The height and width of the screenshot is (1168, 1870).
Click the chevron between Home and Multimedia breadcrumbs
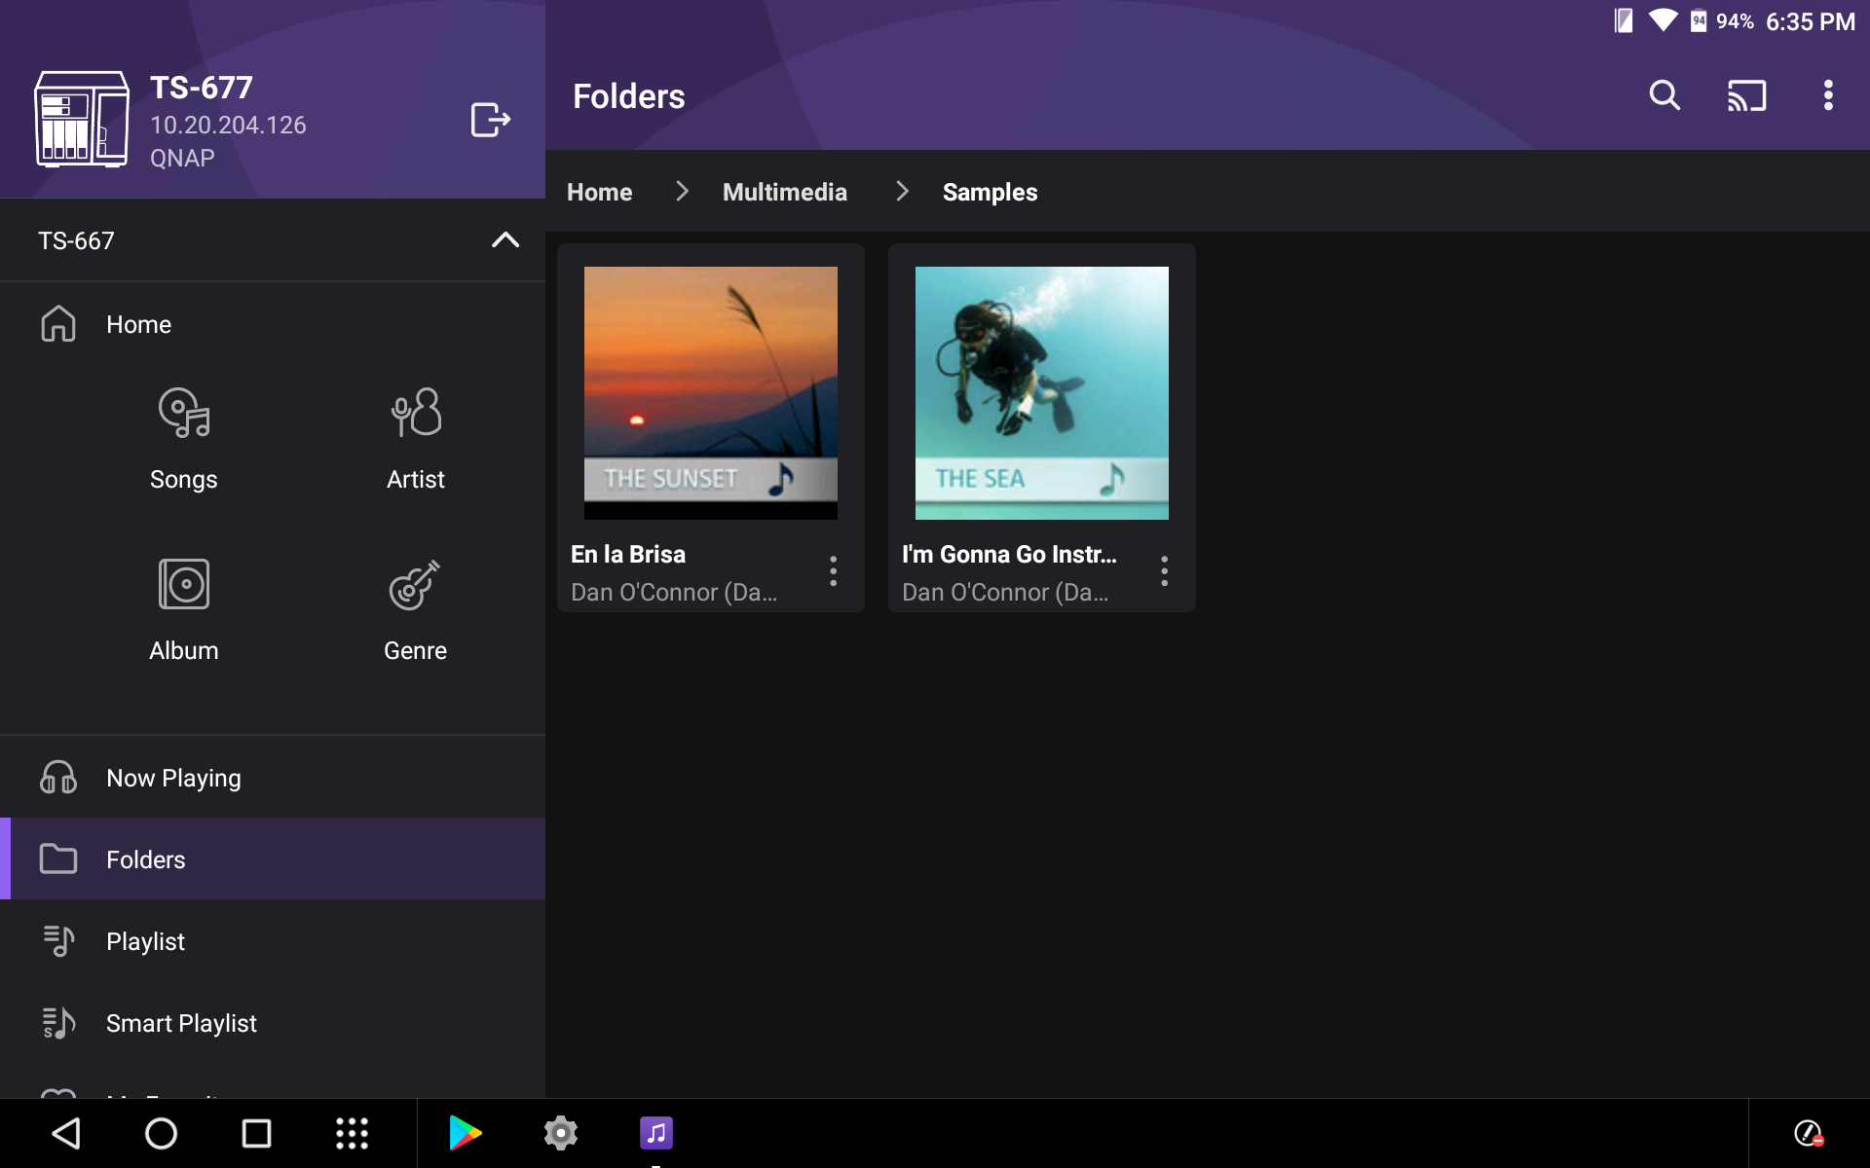(682, 192)
